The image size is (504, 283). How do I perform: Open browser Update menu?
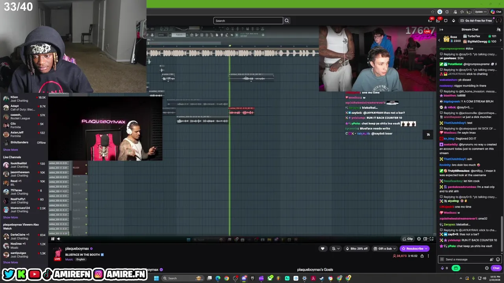click(x=480, y=12)
